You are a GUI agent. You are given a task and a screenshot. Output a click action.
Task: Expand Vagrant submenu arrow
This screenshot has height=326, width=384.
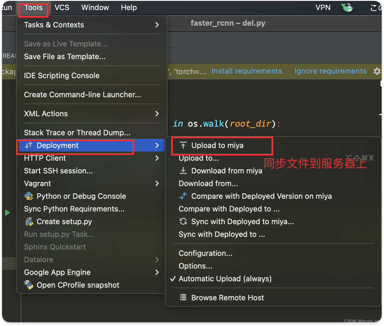coord(157,183)
